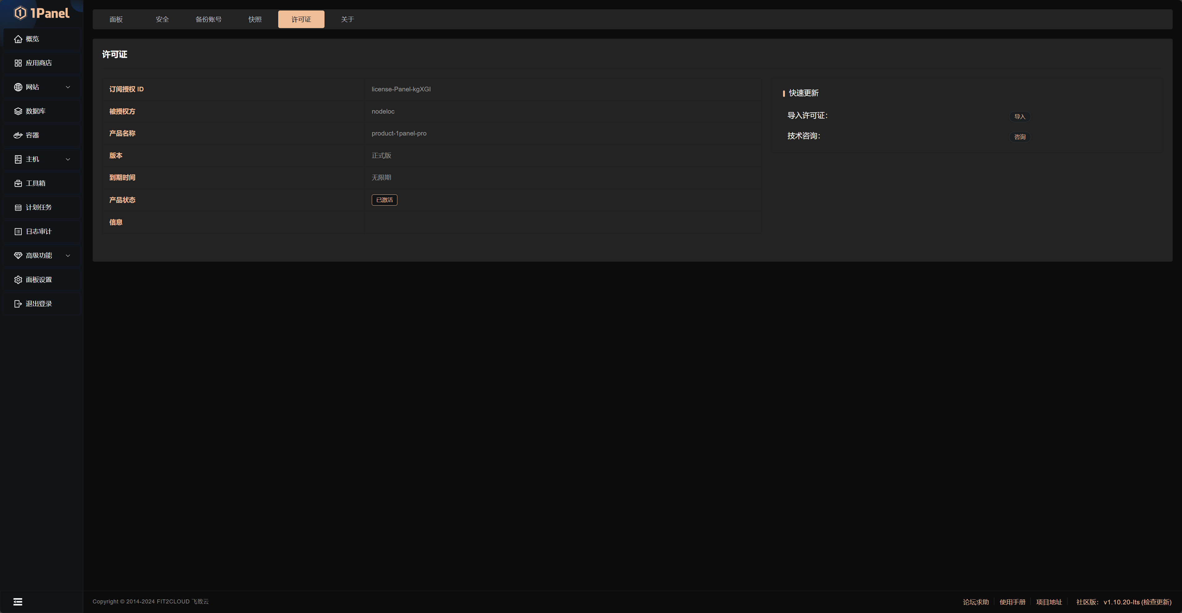This screenshot has width=1182, height=613.
Task: Open the 备份账号 tab
Action: click(209, 19)
